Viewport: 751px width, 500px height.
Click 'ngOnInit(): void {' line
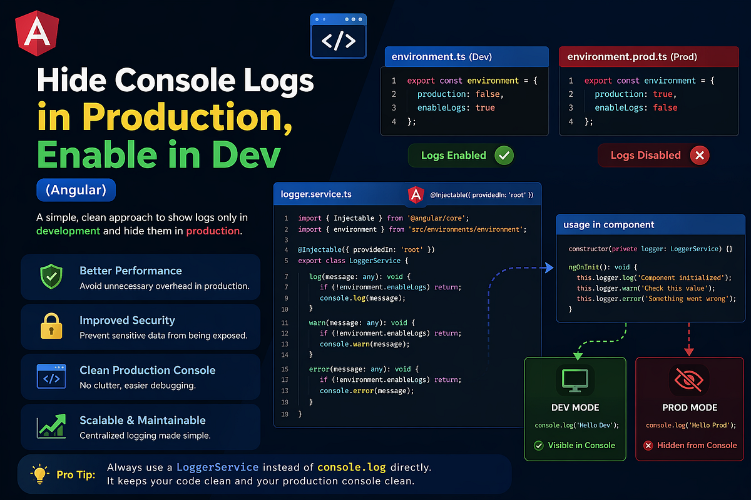click(603, 267)
